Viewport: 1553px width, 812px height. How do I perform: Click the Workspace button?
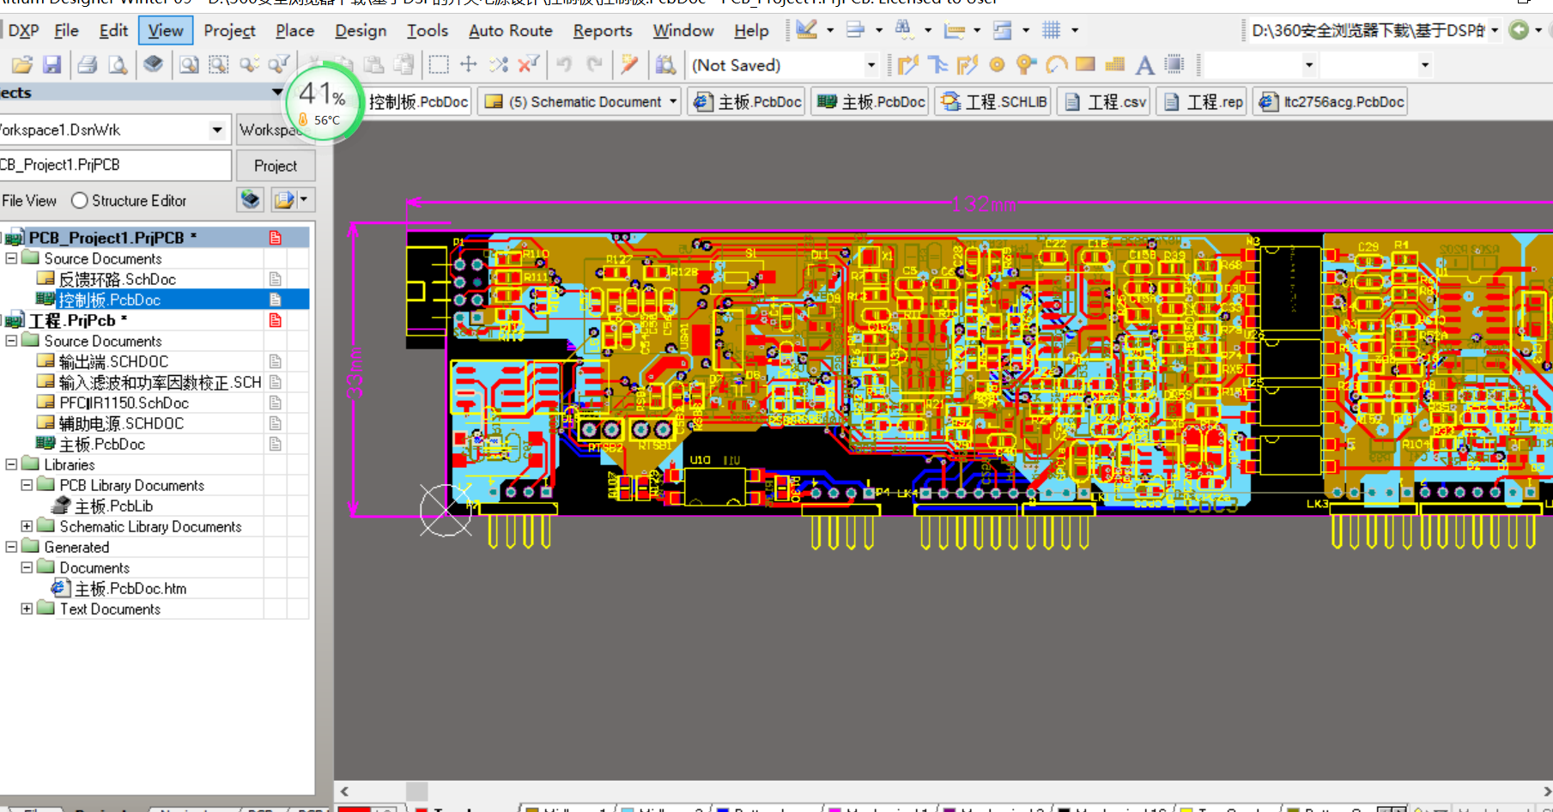[273, 130]
